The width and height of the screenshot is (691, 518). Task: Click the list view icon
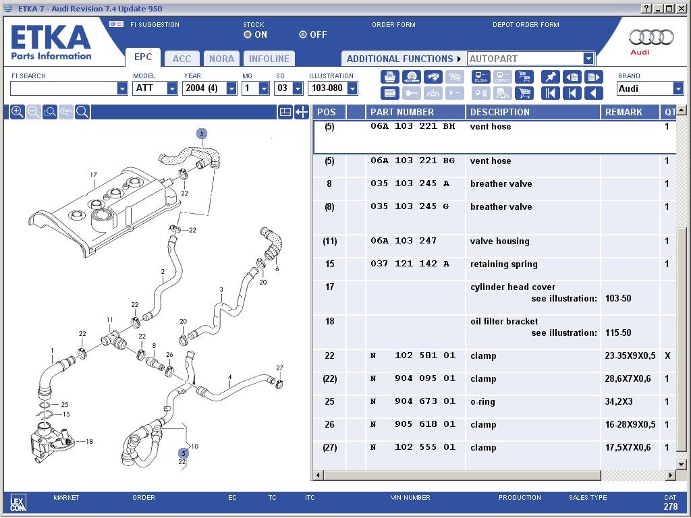click(389, 93)
